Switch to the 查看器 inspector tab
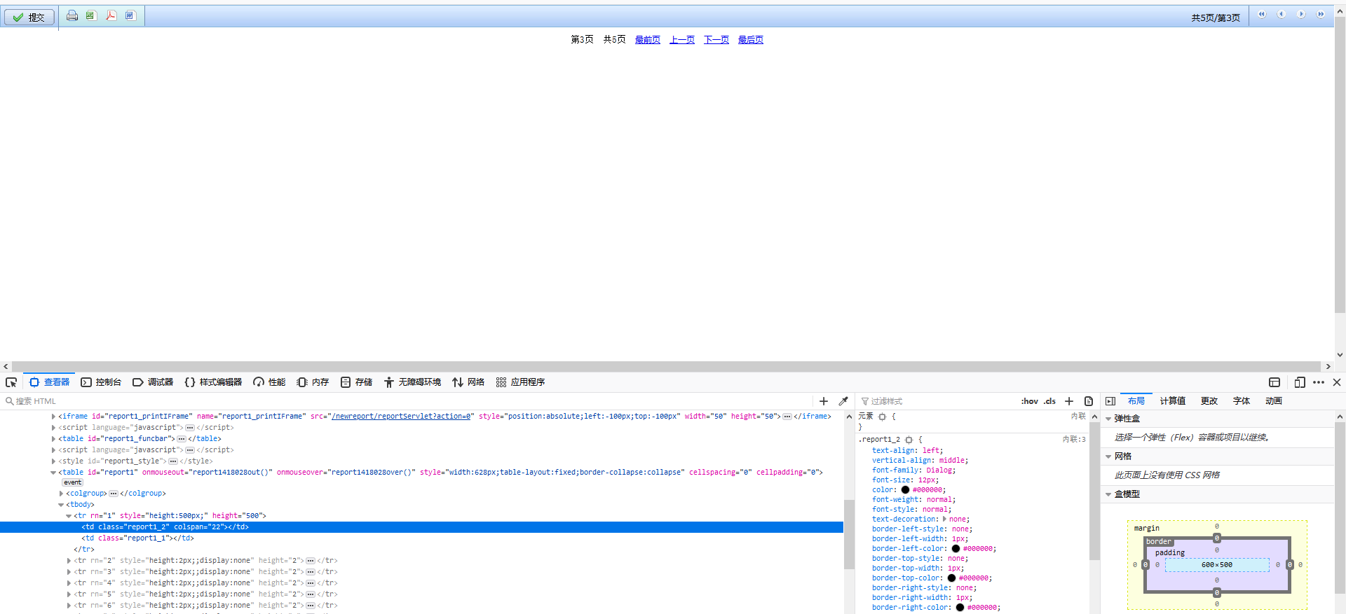This screenshot has height=614, width=1346. point(49,382)
